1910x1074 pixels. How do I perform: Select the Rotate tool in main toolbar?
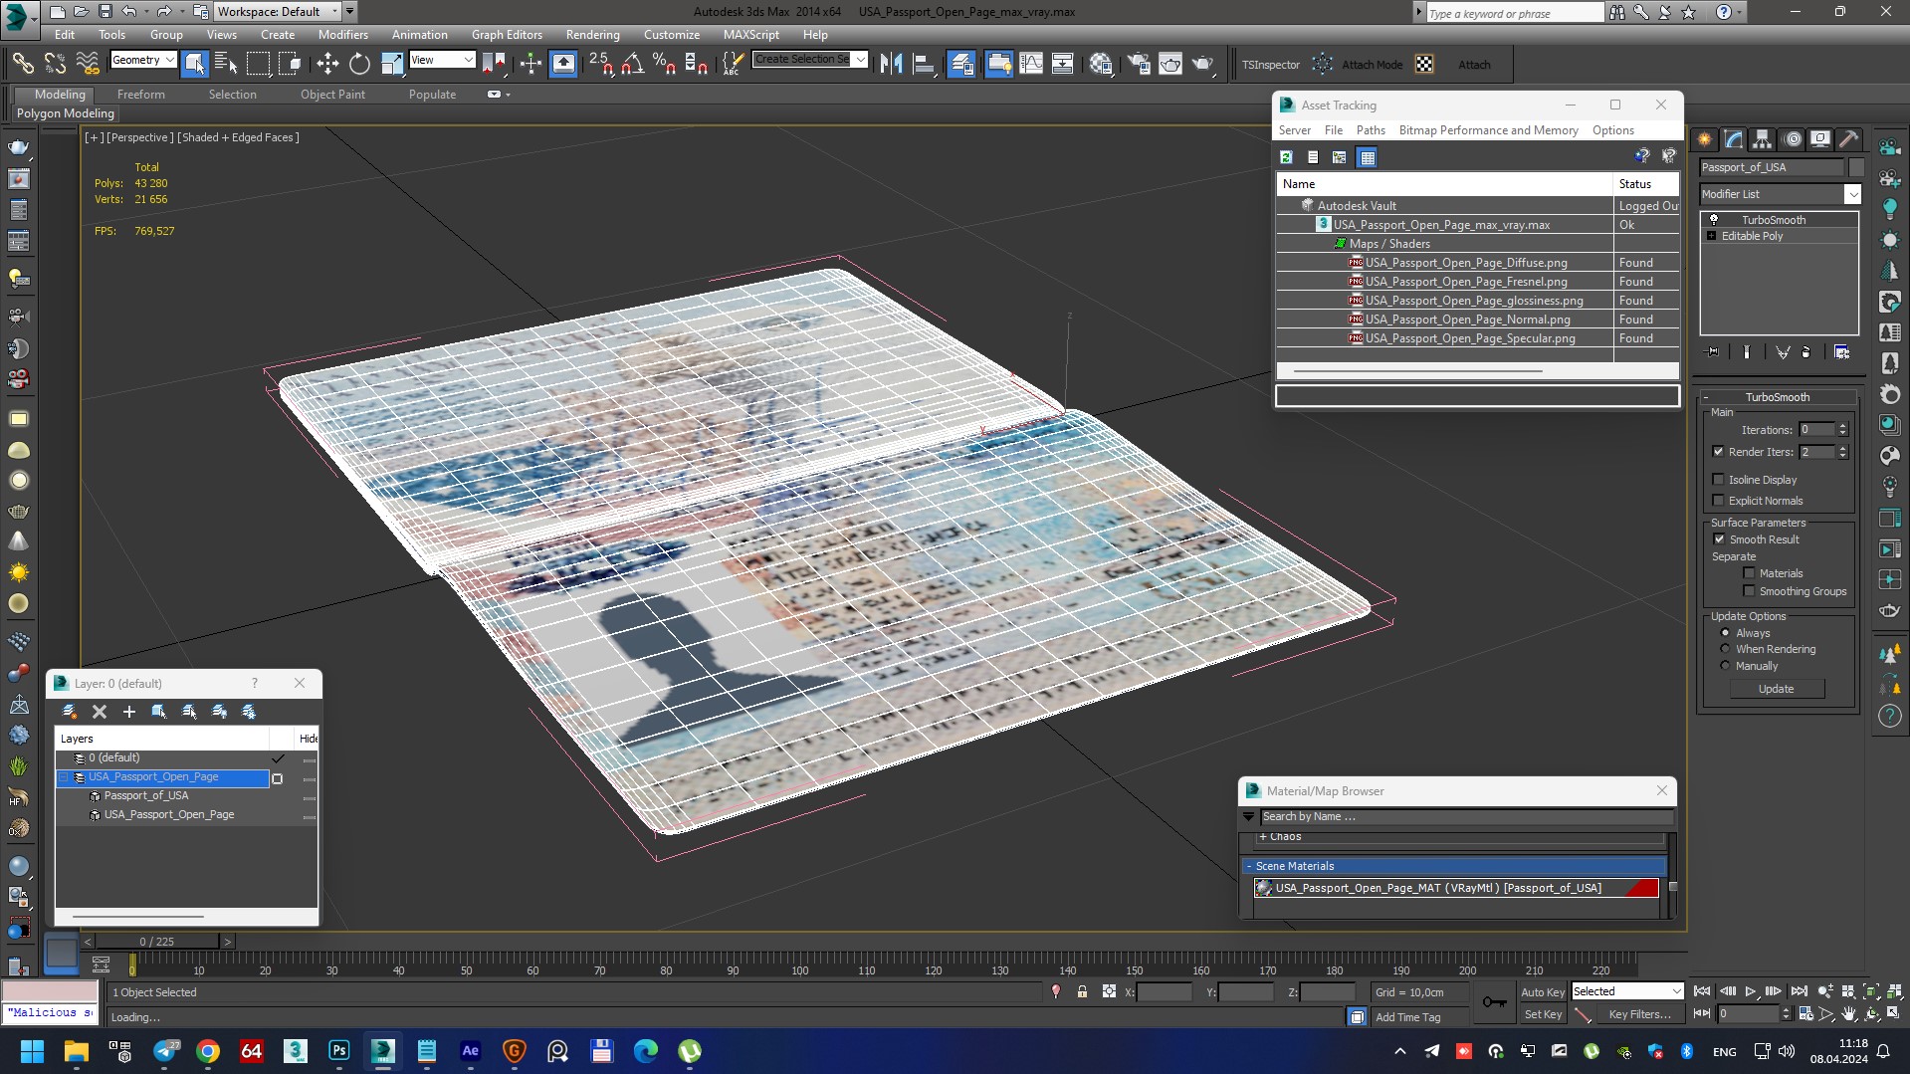coord(359,64)
